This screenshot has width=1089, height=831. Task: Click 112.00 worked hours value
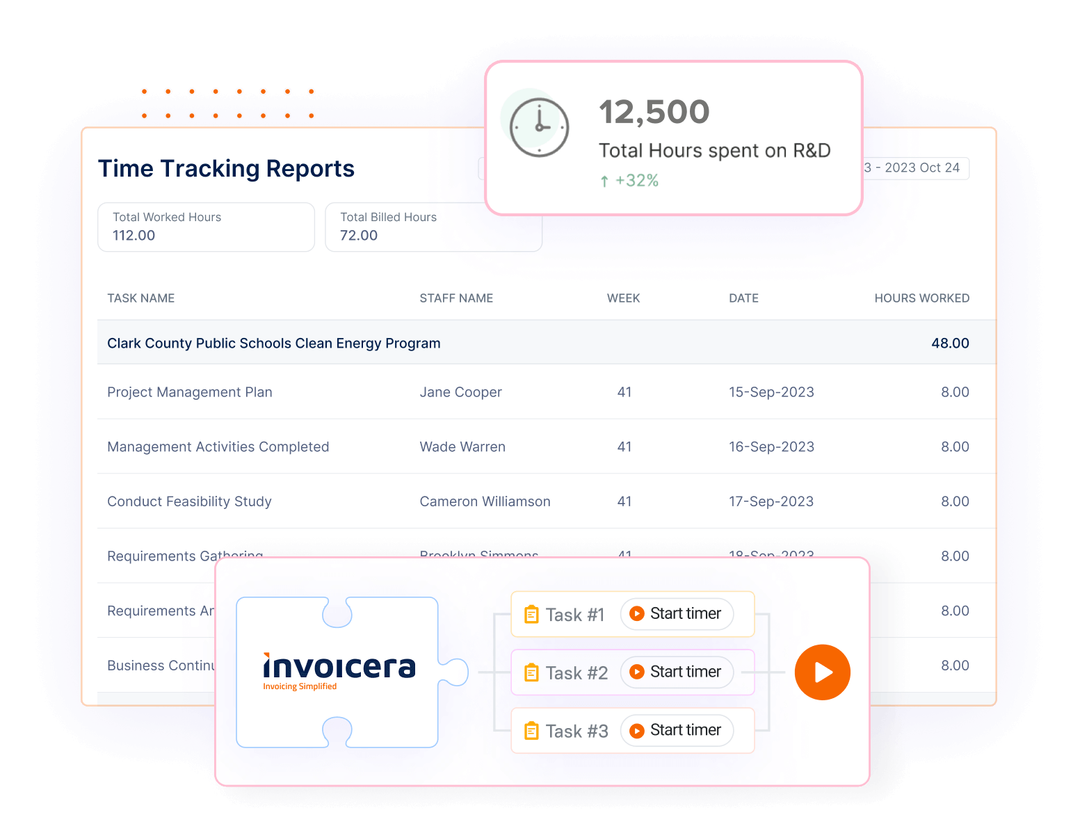click(x=134, y=236)
